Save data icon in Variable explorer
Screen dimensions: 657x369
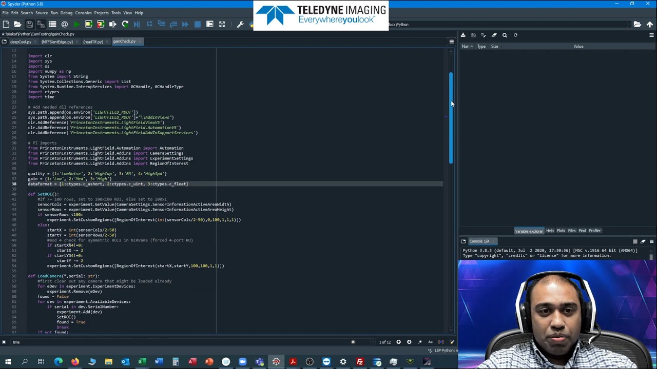click(x=473, y=35)
